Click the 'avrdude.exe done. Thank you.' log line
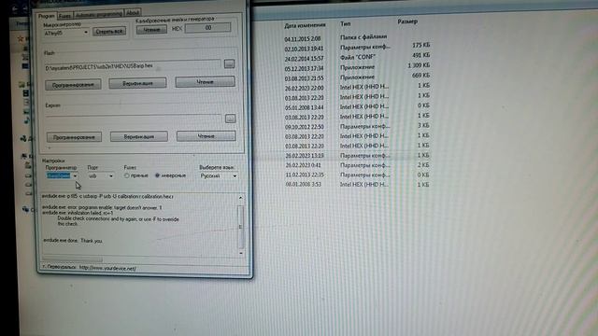The height and width of the screenshot is (336, 598). tap(73, 241)
